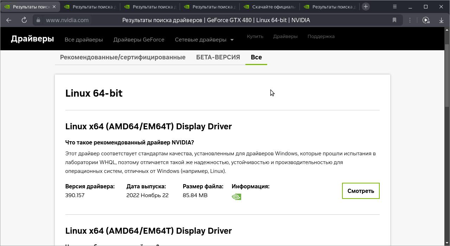Click the 'Версия драйвера:' label

coord(90,187)
